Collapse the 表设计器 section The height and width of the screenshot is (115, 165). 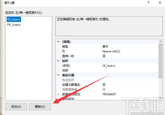pyautogui.click(x=58, y=75)
